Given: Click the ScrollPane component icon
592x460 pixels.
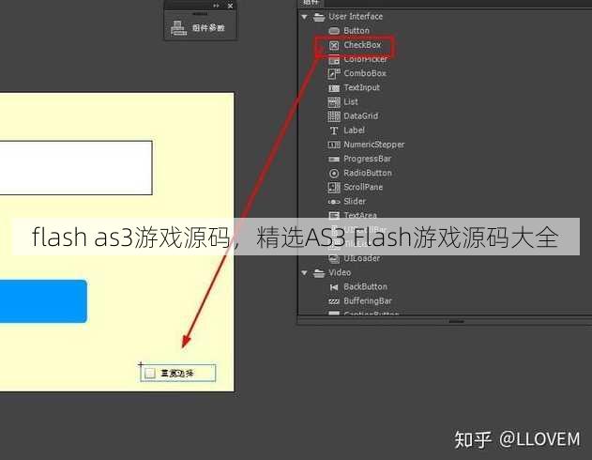Looking at the screenshot, I should (334, 188).
